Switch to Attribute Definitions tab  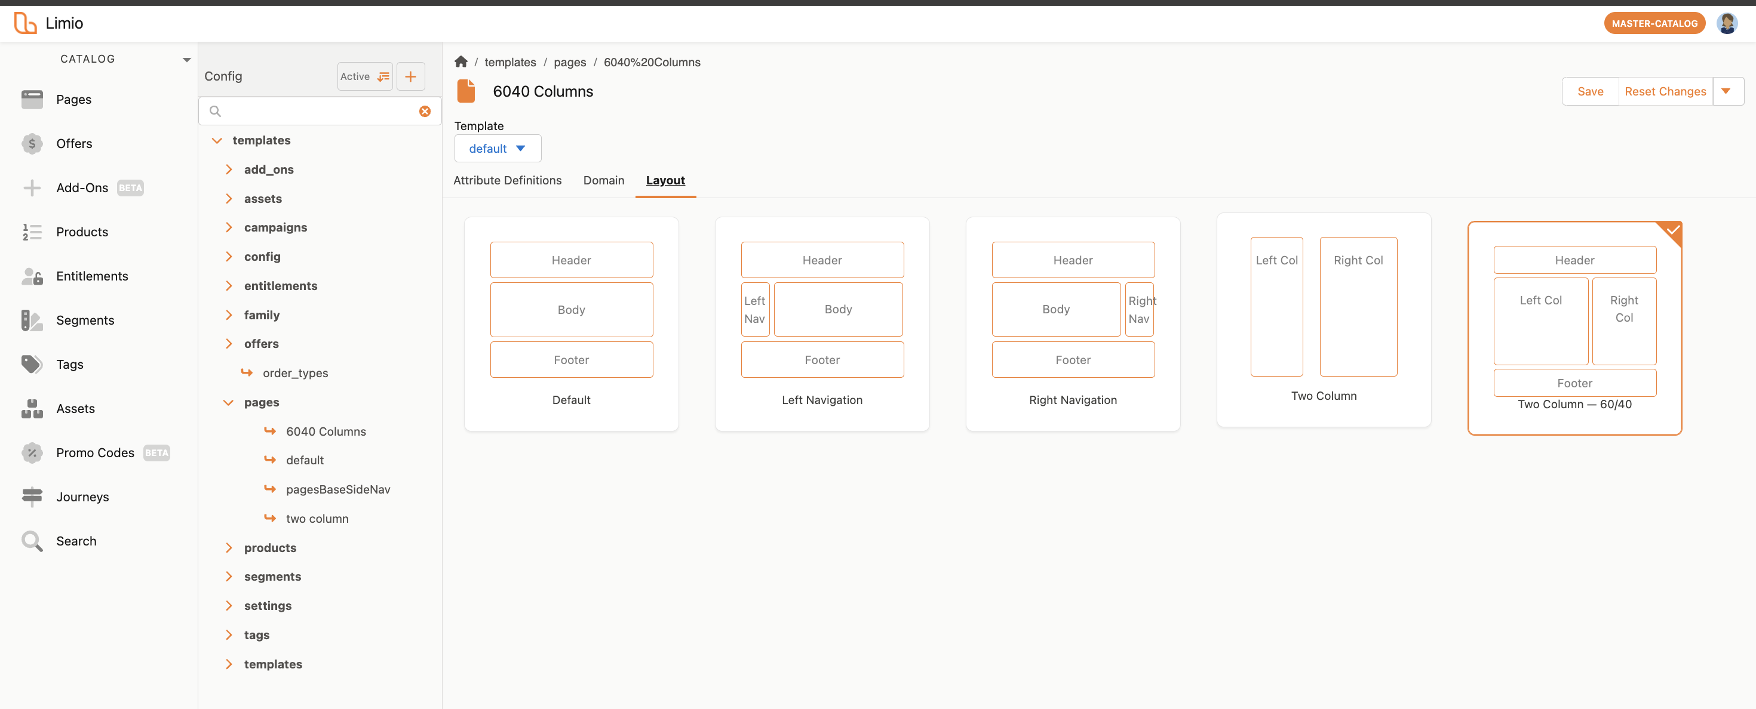tap(507, 180)
